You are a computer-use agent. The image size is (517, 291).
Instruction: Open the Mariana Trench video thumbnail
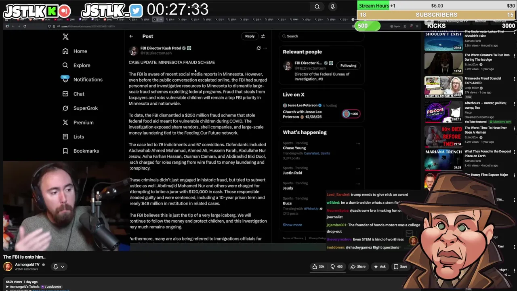[443, 159]
